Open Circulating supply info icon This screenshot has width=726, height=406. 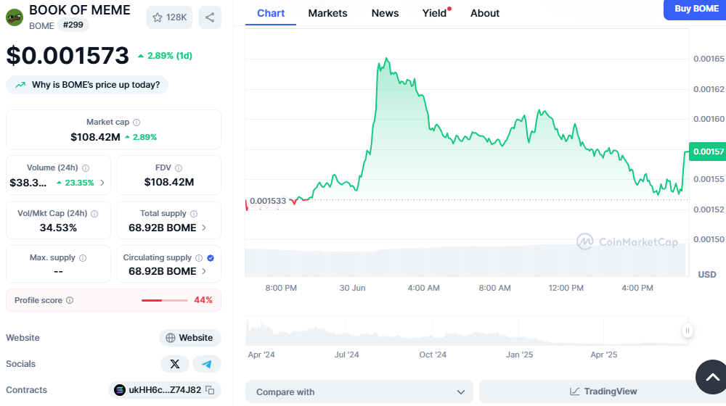click(199, 258)
